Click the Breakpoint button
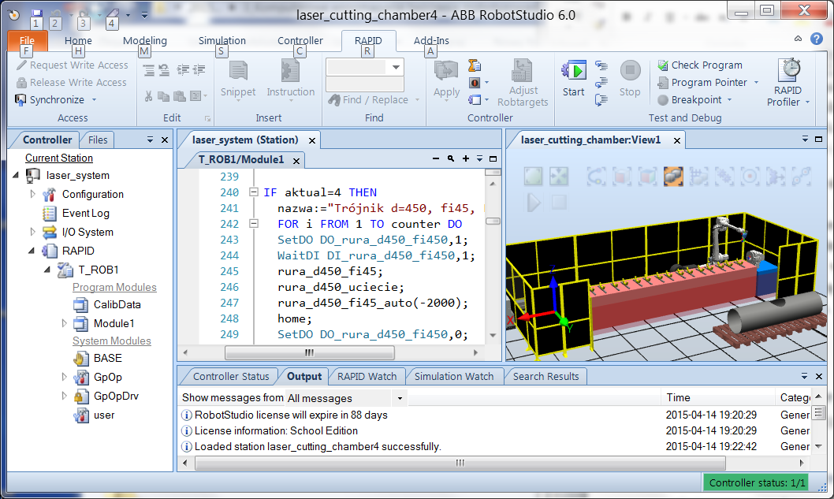The image size is (834, 499). tap(694, 99)
